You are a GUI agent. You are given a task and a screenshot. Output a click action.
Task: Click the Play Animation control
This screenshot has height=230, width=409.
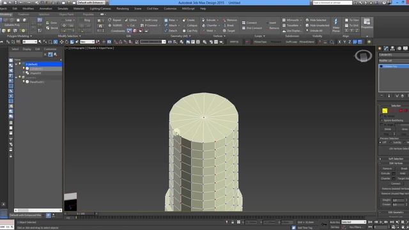click(381, 222)
